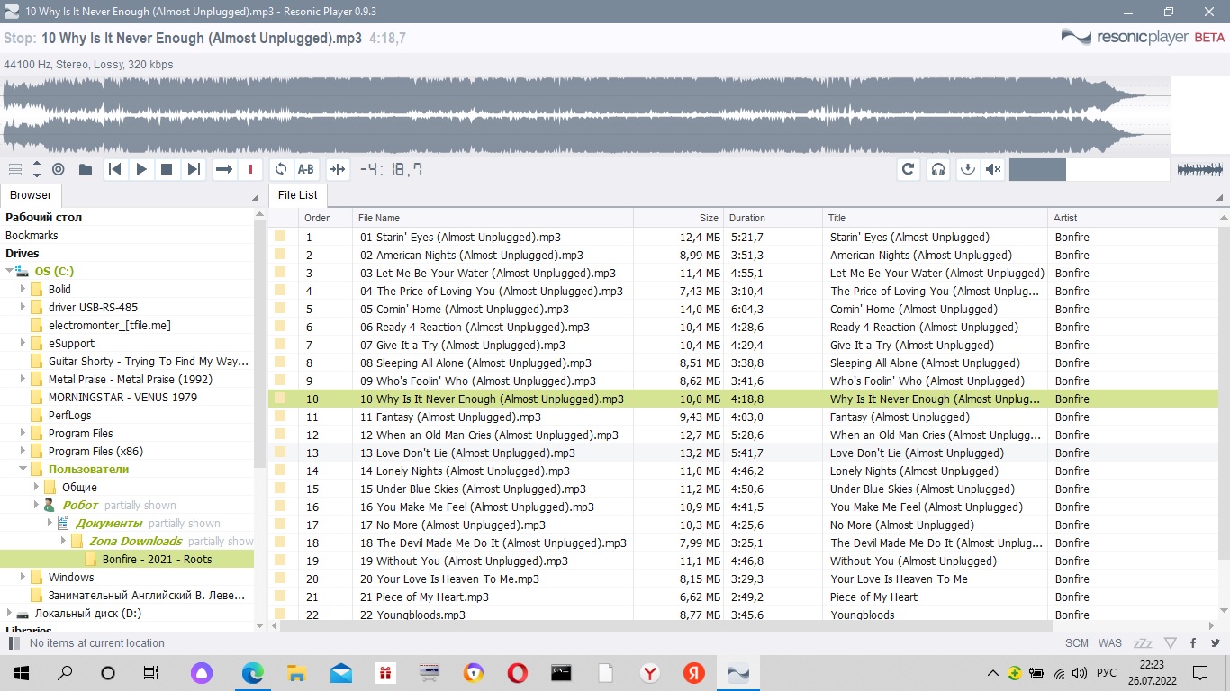Click the pause-bars icon in status bar
Screen dimensions: 1230x691
[14, 643]
